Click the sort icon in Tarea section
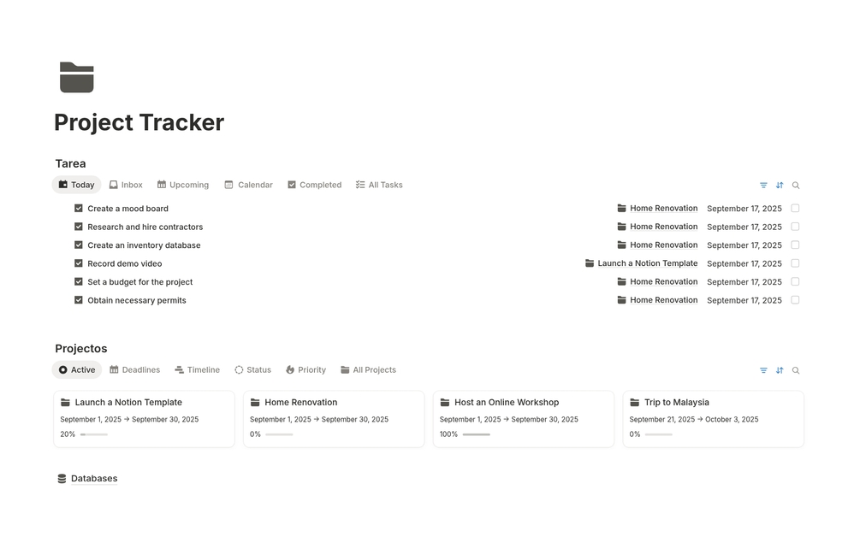This screenshot has width=860, height=537. click(x=780, y=186)
